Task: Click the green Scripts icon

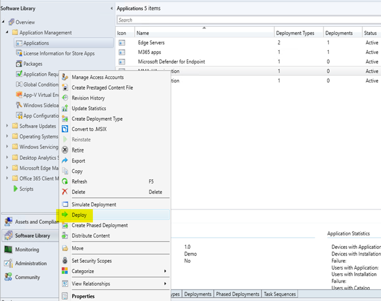Action: point(15,189)
